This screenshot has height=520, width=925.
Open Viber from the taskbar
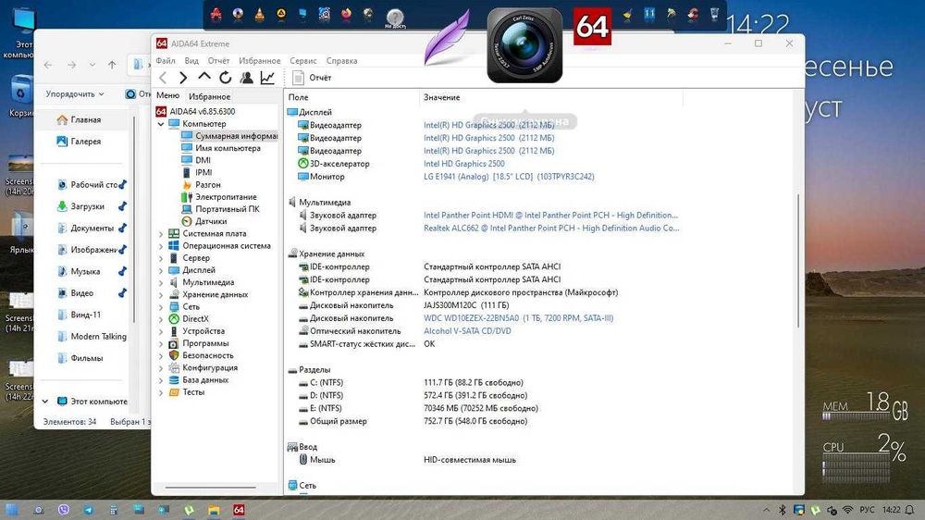coord(64,510)
